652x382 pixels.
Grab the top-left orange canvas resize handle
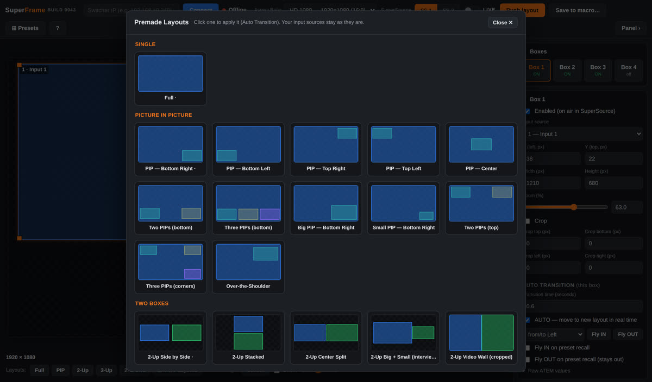tap(19, 65)
